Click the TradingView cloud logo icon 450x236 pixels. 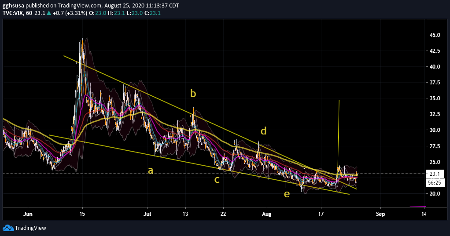(8, 228)
